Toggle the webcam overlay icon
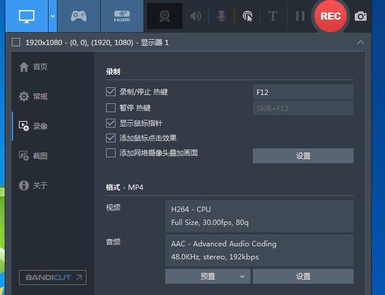 point(165,16)
